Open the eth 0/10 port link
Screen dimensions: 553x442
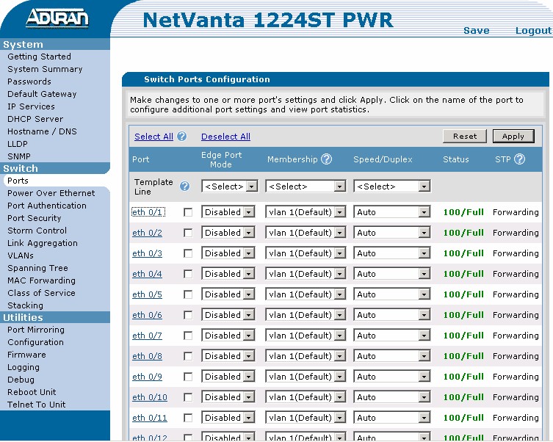pyautogui.click(x=150, y=397)
